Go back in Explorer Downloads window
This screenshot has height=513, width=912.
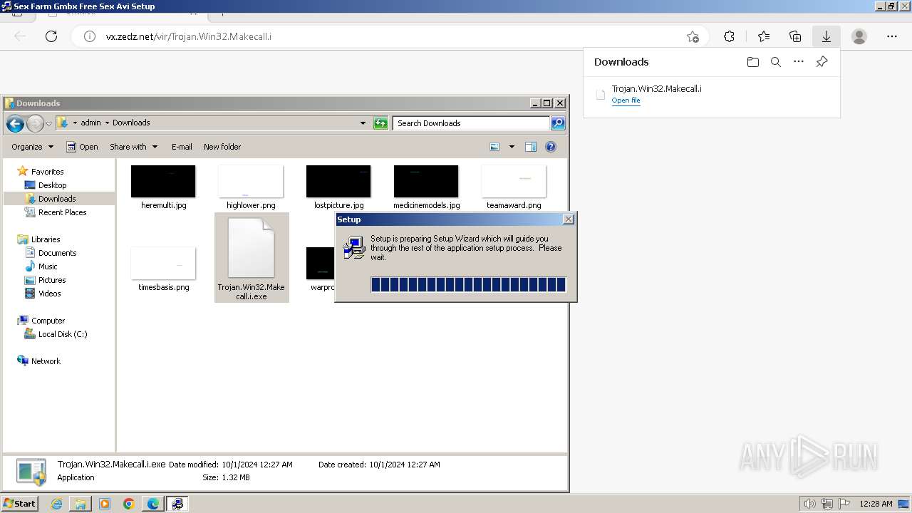coord(15,124)
